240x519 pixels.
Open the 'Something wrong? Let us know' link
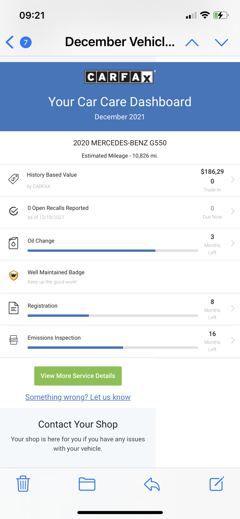coord(78,397)
